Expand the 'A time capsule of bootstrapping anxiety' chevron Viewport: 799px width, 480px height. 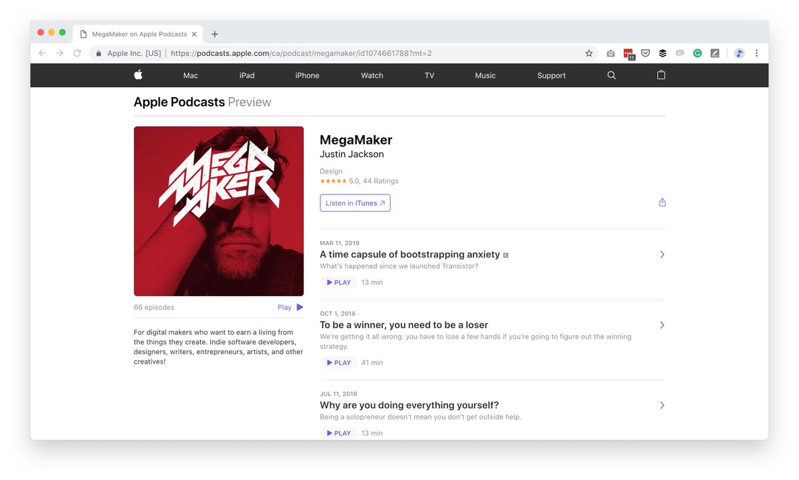[x=661, y=254]
